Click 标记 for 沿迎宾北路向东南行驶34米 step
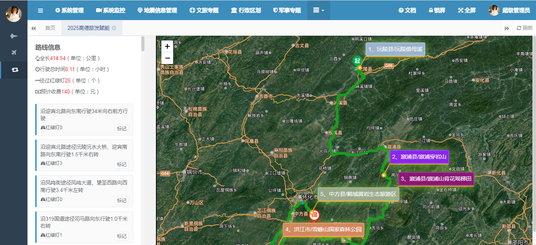This screenshot has height=245, width=536. pos(122,129)
